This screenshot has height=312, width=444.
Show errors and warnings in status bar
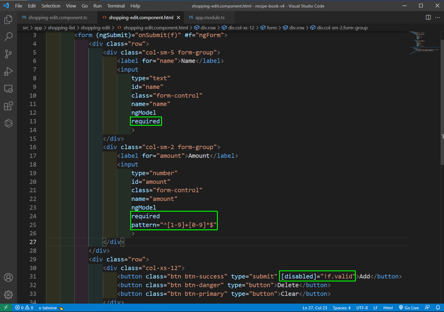pyautogui.click(x=24, y=308)
